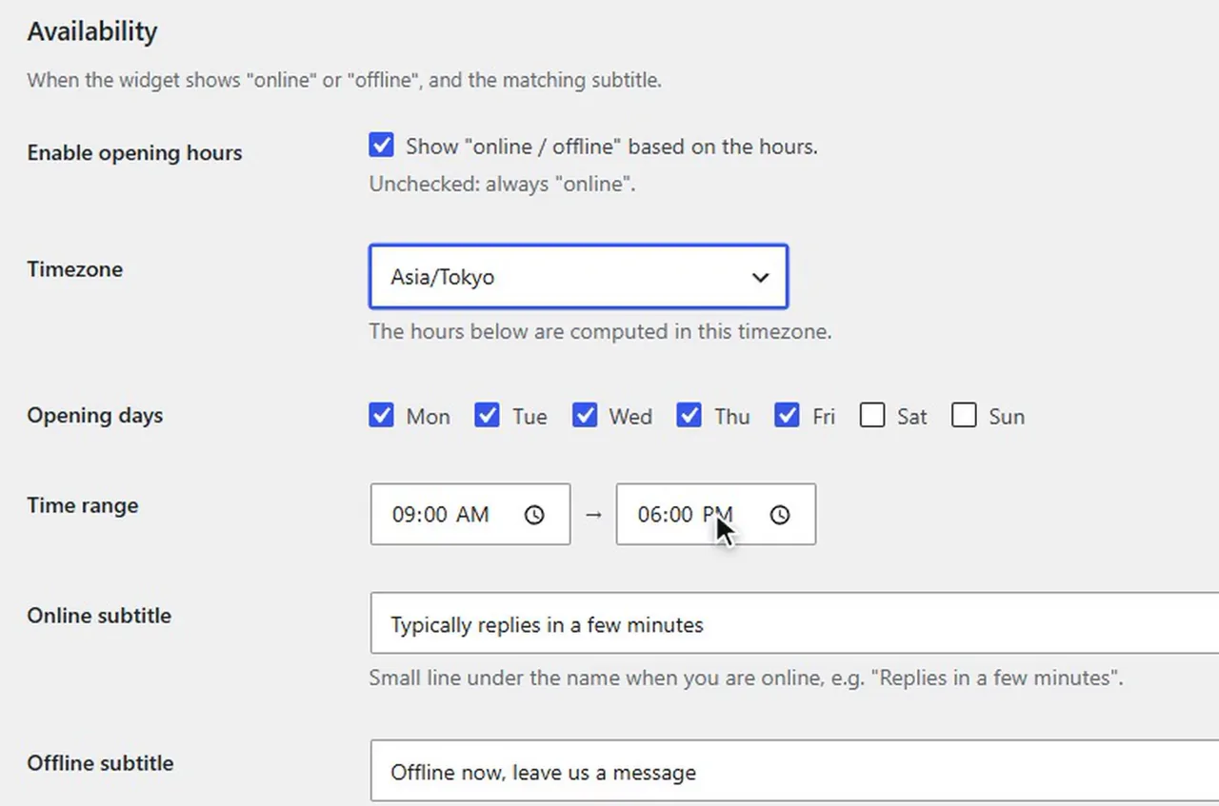Image resolution: width=1219 pixels, height=806 pixels.
Task: Click the Availability section heading
Action: [x=92, y=31]
